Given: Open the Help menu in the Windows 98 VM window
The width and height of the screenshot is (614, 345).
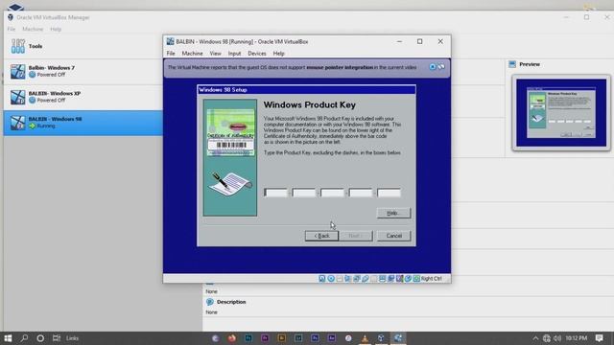Looking at the screenshot, I should coord(279,54).
